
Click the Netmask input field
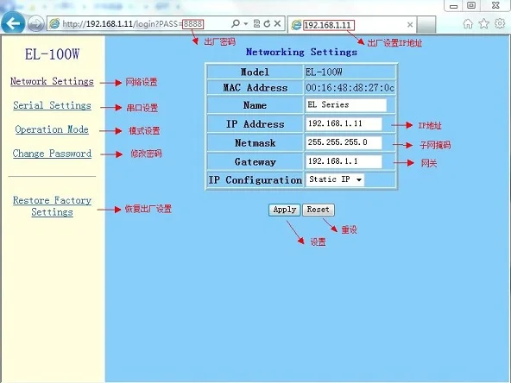(x=344, y=142)
